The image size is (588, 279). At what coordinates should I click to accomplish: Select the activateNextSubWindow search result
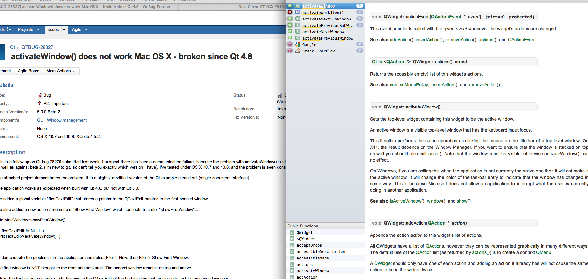tap(326, 19)
